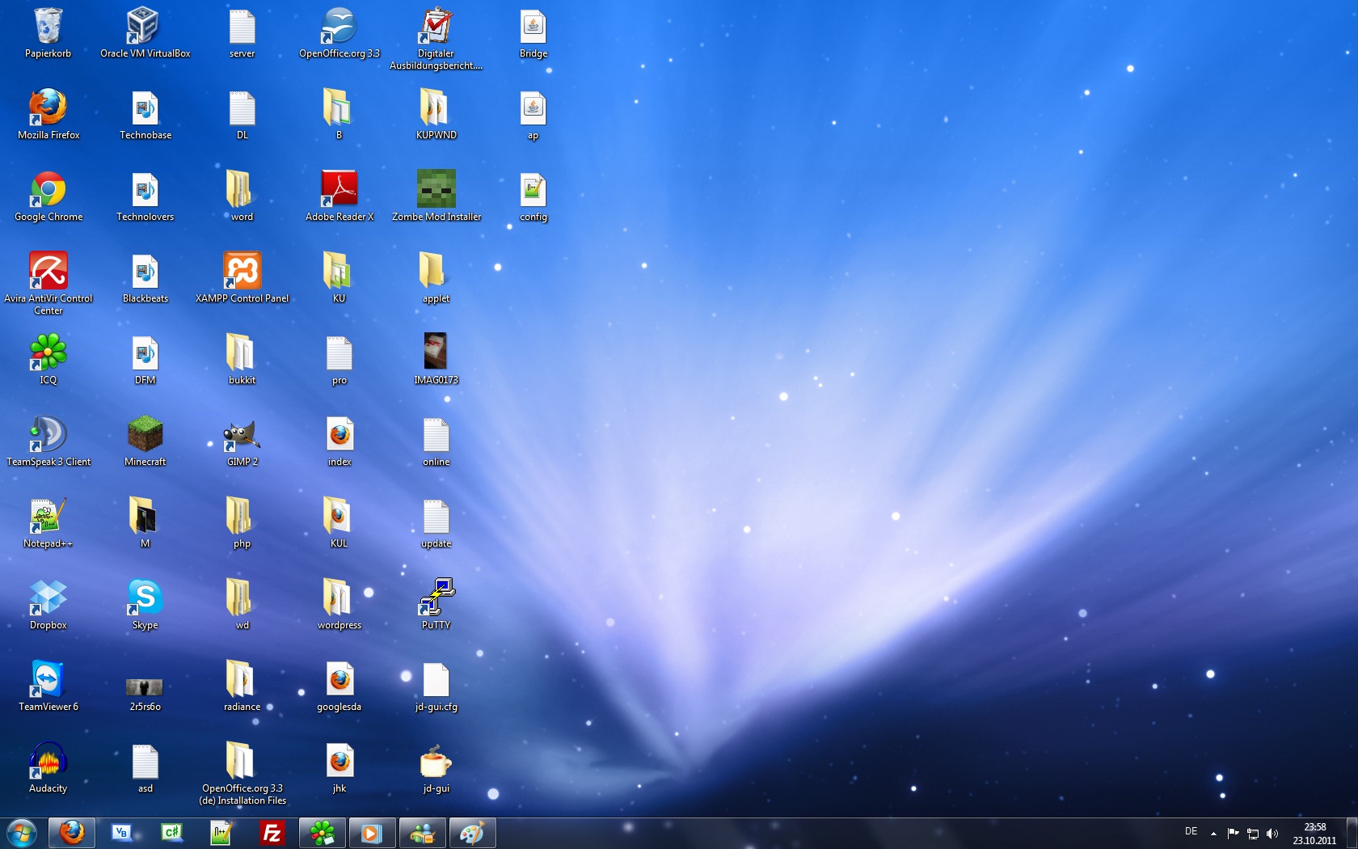Open Windows Media Player from taskbar
This screenshot has height=849, width=1358.
click(x=372, y=833)
